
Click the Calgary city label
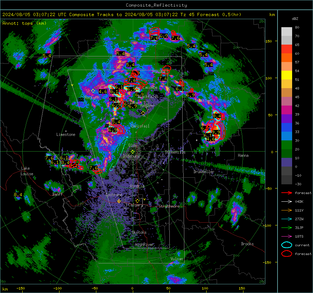coord(136,205)
